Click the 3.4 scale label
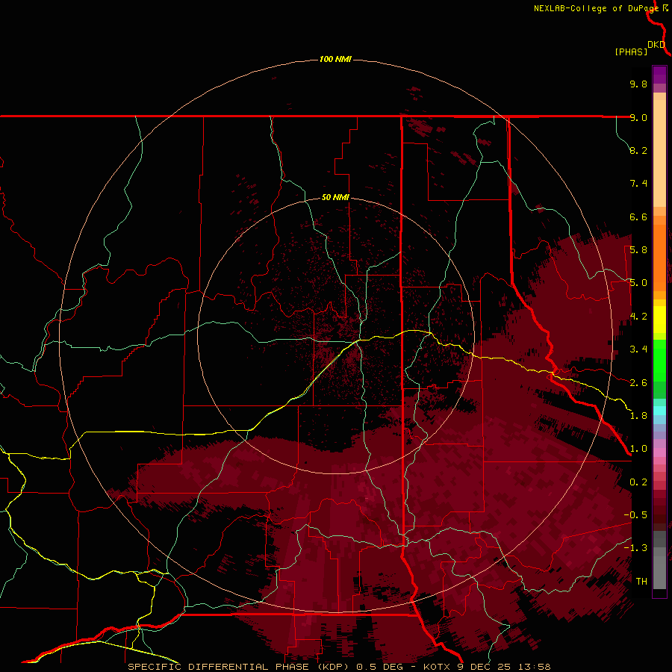 pos(638,349)
